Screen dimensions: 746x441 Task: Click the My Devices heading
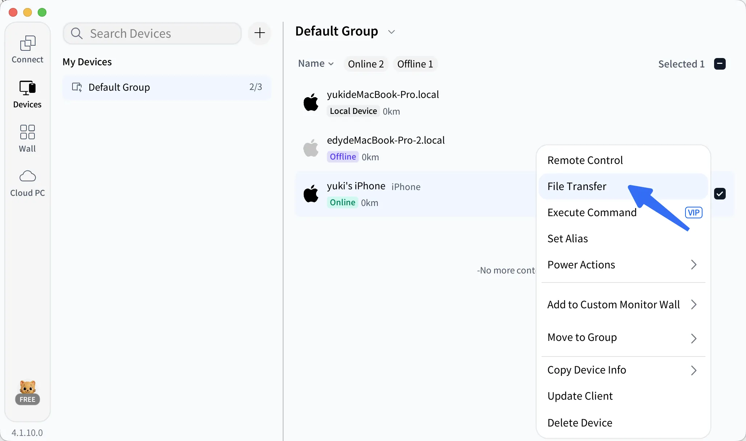click(87, 62)
